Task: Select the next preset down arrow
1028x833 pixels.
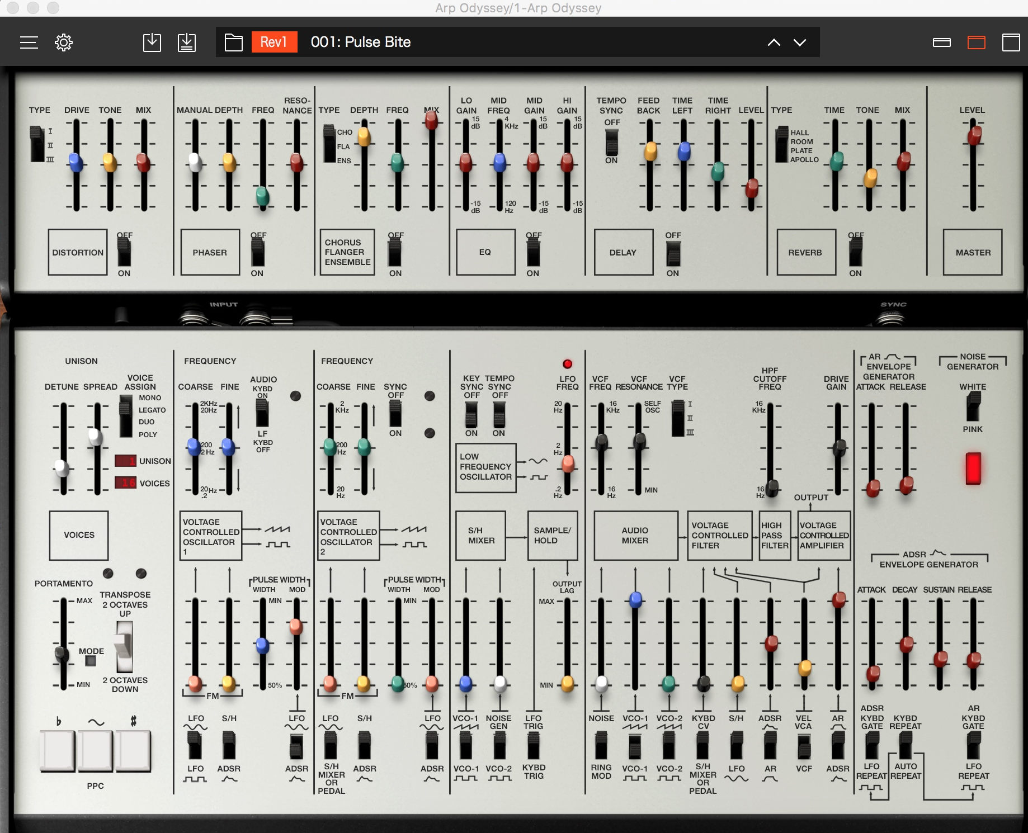Action: pos(800,42)
